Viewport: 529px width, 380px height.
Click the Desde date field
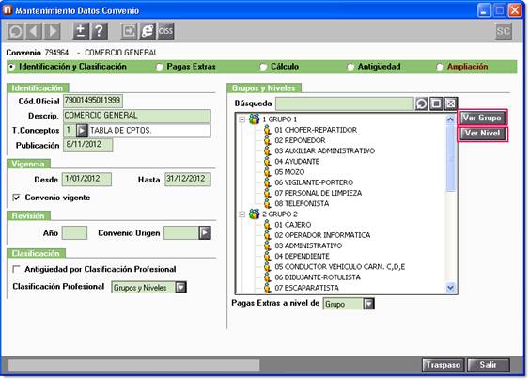86,179
